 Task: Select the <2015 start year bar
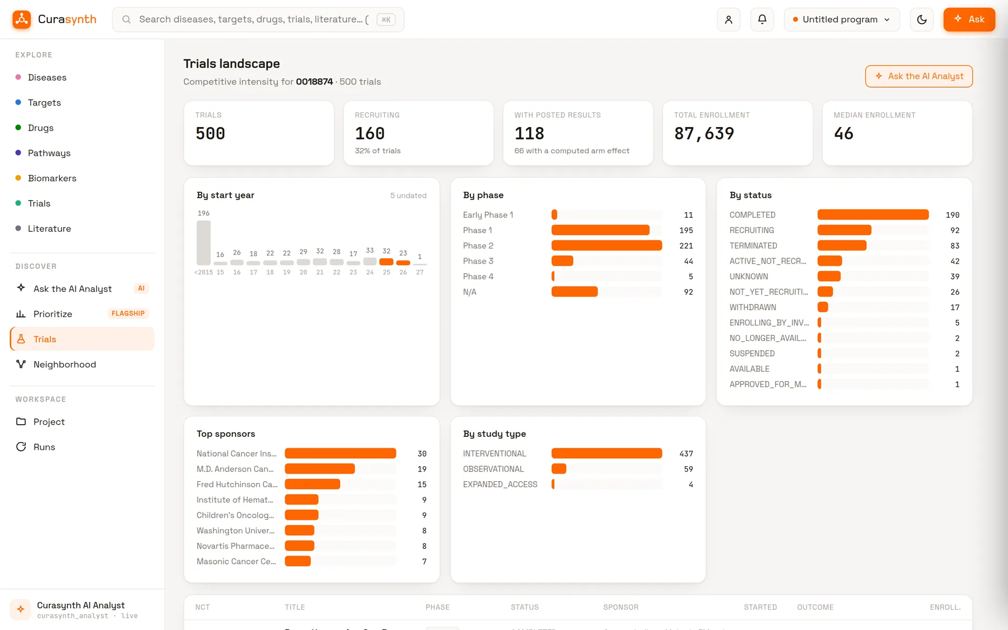(204, 243)
